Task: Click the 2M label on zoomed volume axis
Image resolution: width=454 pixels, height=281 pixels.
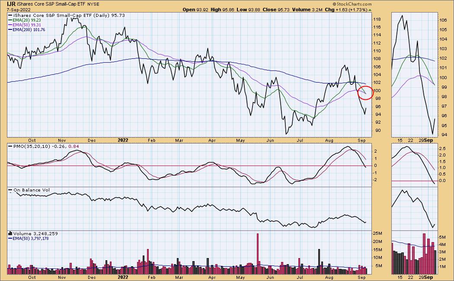Action: tap(442, 259)
